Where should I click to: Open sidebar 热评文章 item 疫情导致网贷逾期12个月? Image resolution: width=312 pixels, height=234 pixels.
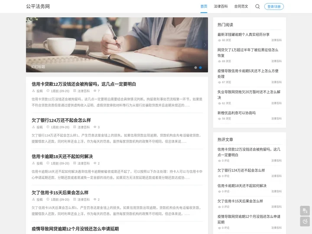coord(249,219)
